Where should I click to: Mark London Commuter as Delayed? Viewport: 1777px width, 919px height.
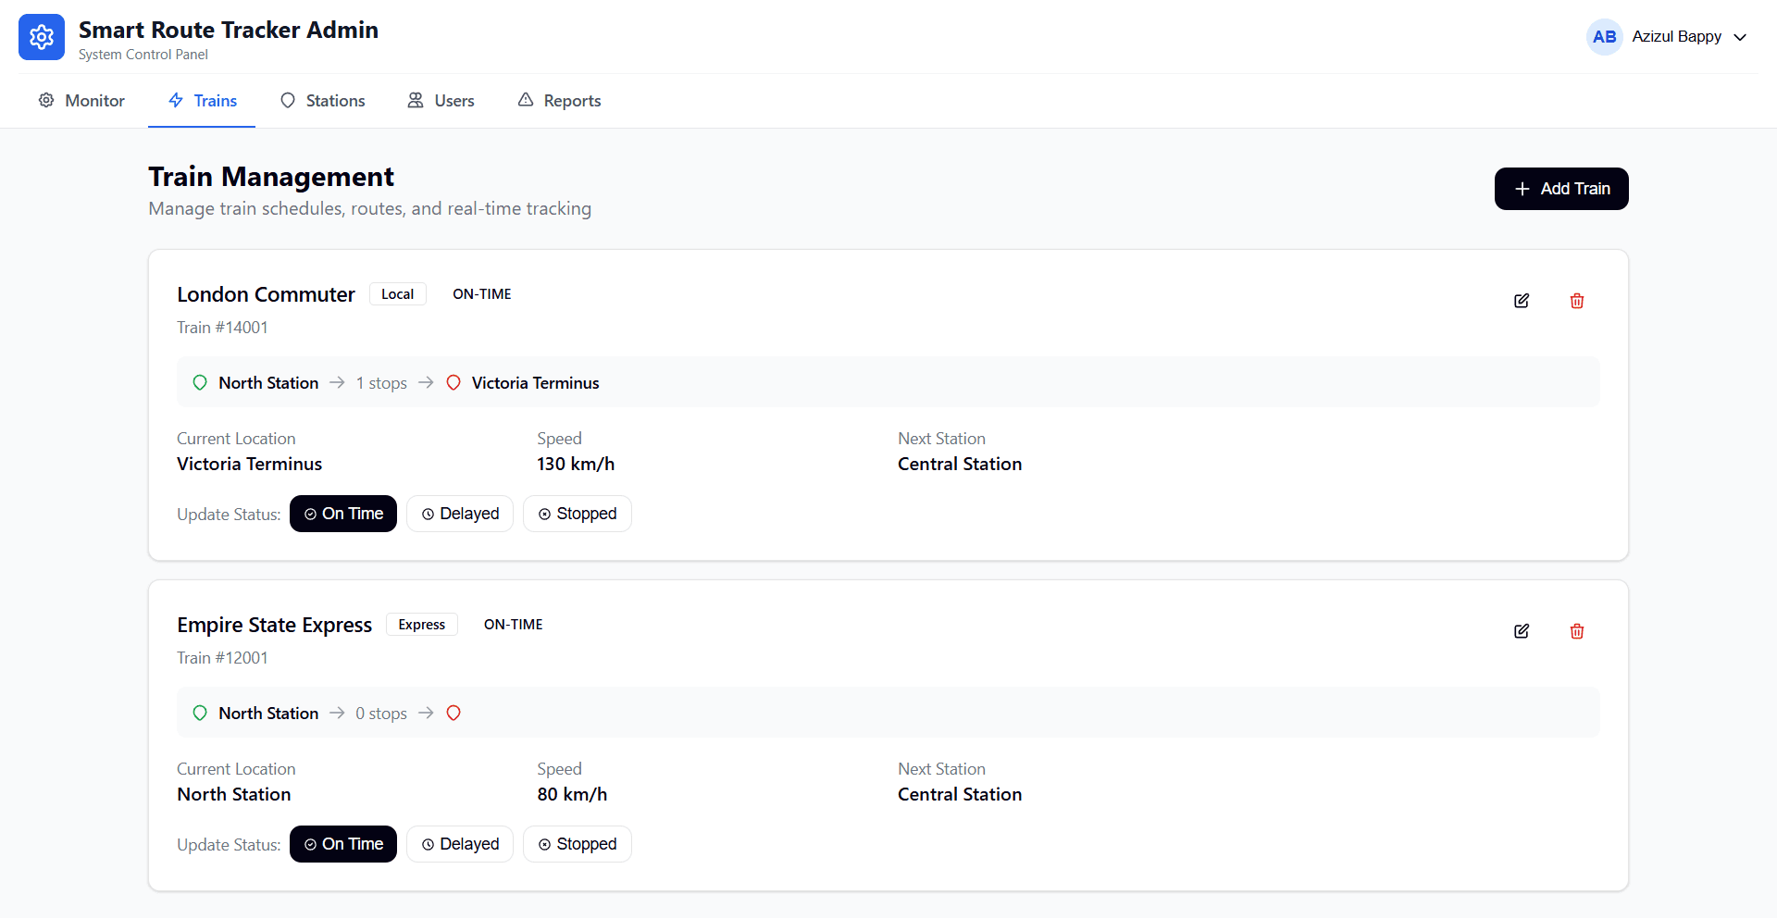pos(460,514)
